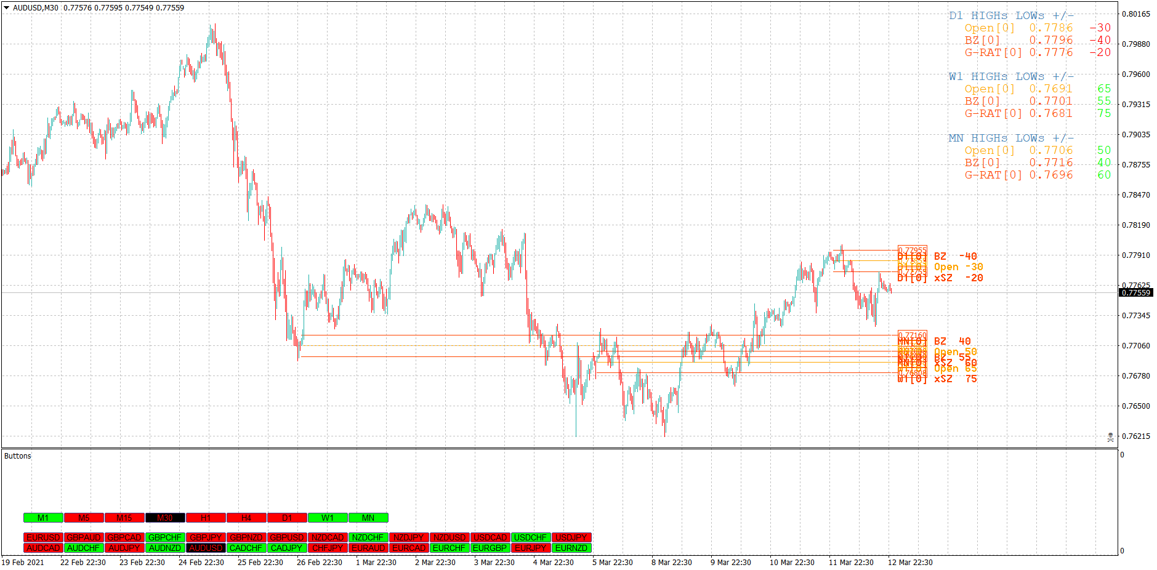
Task: Pick the AUDCAD symbol button
Action: pyautogui.click(x=43, y=548)
